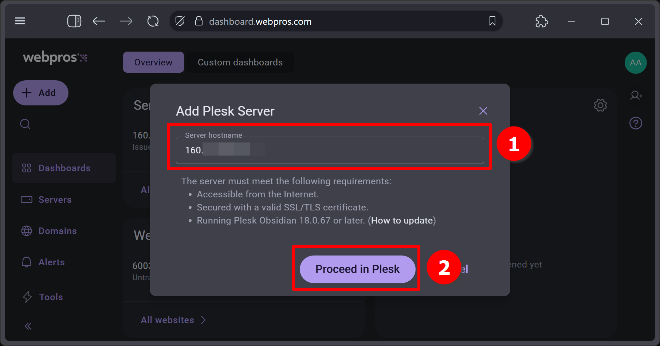Click the chevron beside All websites
The width and height of the screenshot is (660, 346).
click(x=203, y=320)
